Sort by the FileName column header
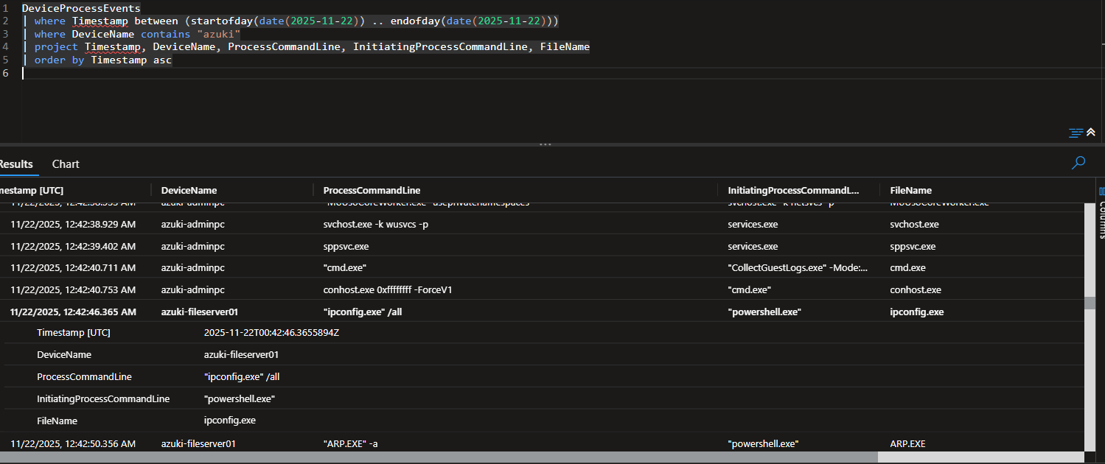 click(x=910, y=190)
